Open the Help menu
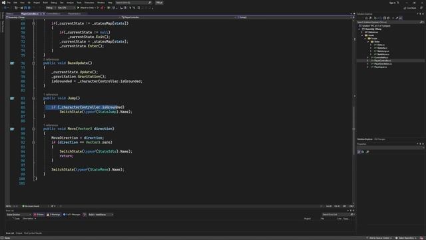The image size is (426, 240). (110, 3)
